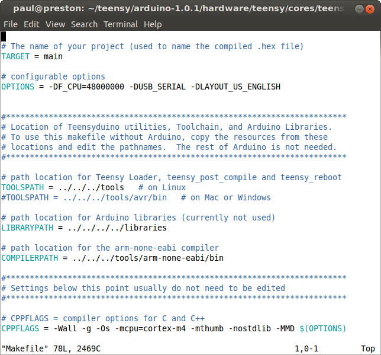Click '-DLAYOUT_US_ENGLISH' in the OPTIONS line
The image size is (381, 355).
[x=235, y=87]
